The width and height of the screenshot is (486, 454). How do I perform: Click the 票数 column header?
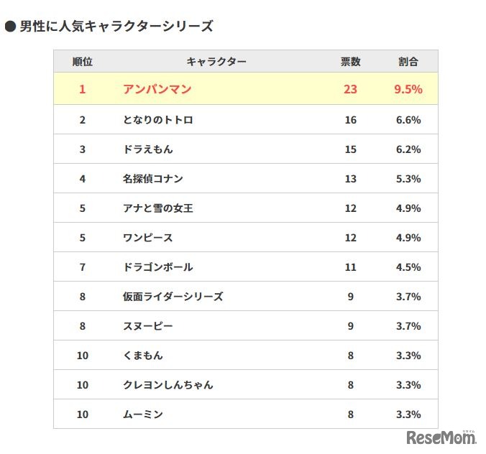pyautogui.click(x=350, y=62)
